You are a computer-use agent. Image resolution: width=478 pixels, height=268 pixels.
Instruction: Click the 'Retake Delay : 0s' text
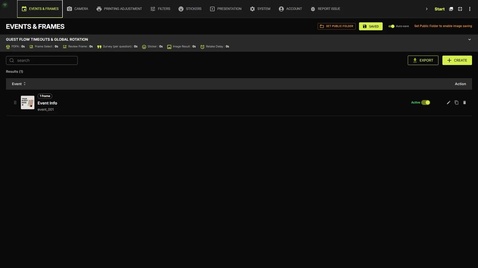click(x=217, y=46)
